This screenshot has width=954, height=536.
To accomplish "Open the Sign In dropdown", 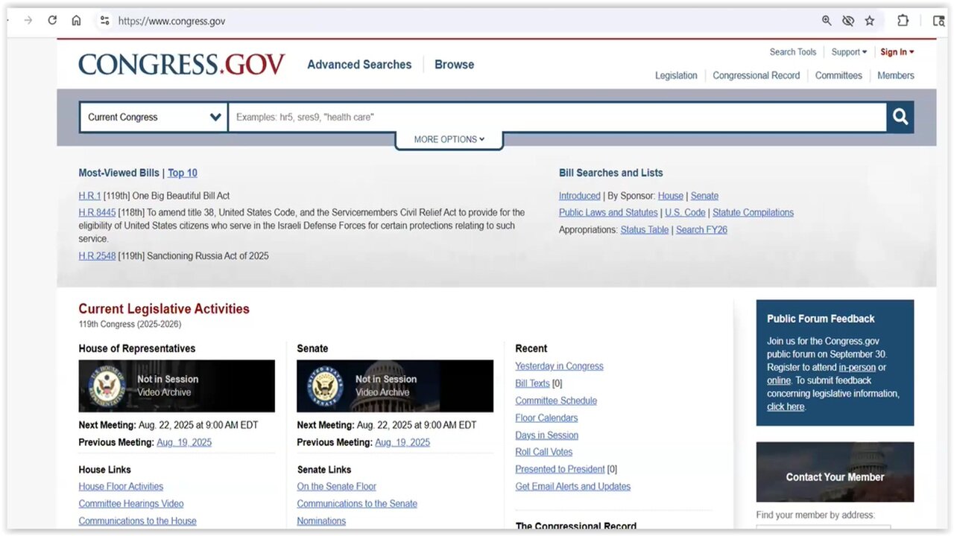I will point(897,52).
